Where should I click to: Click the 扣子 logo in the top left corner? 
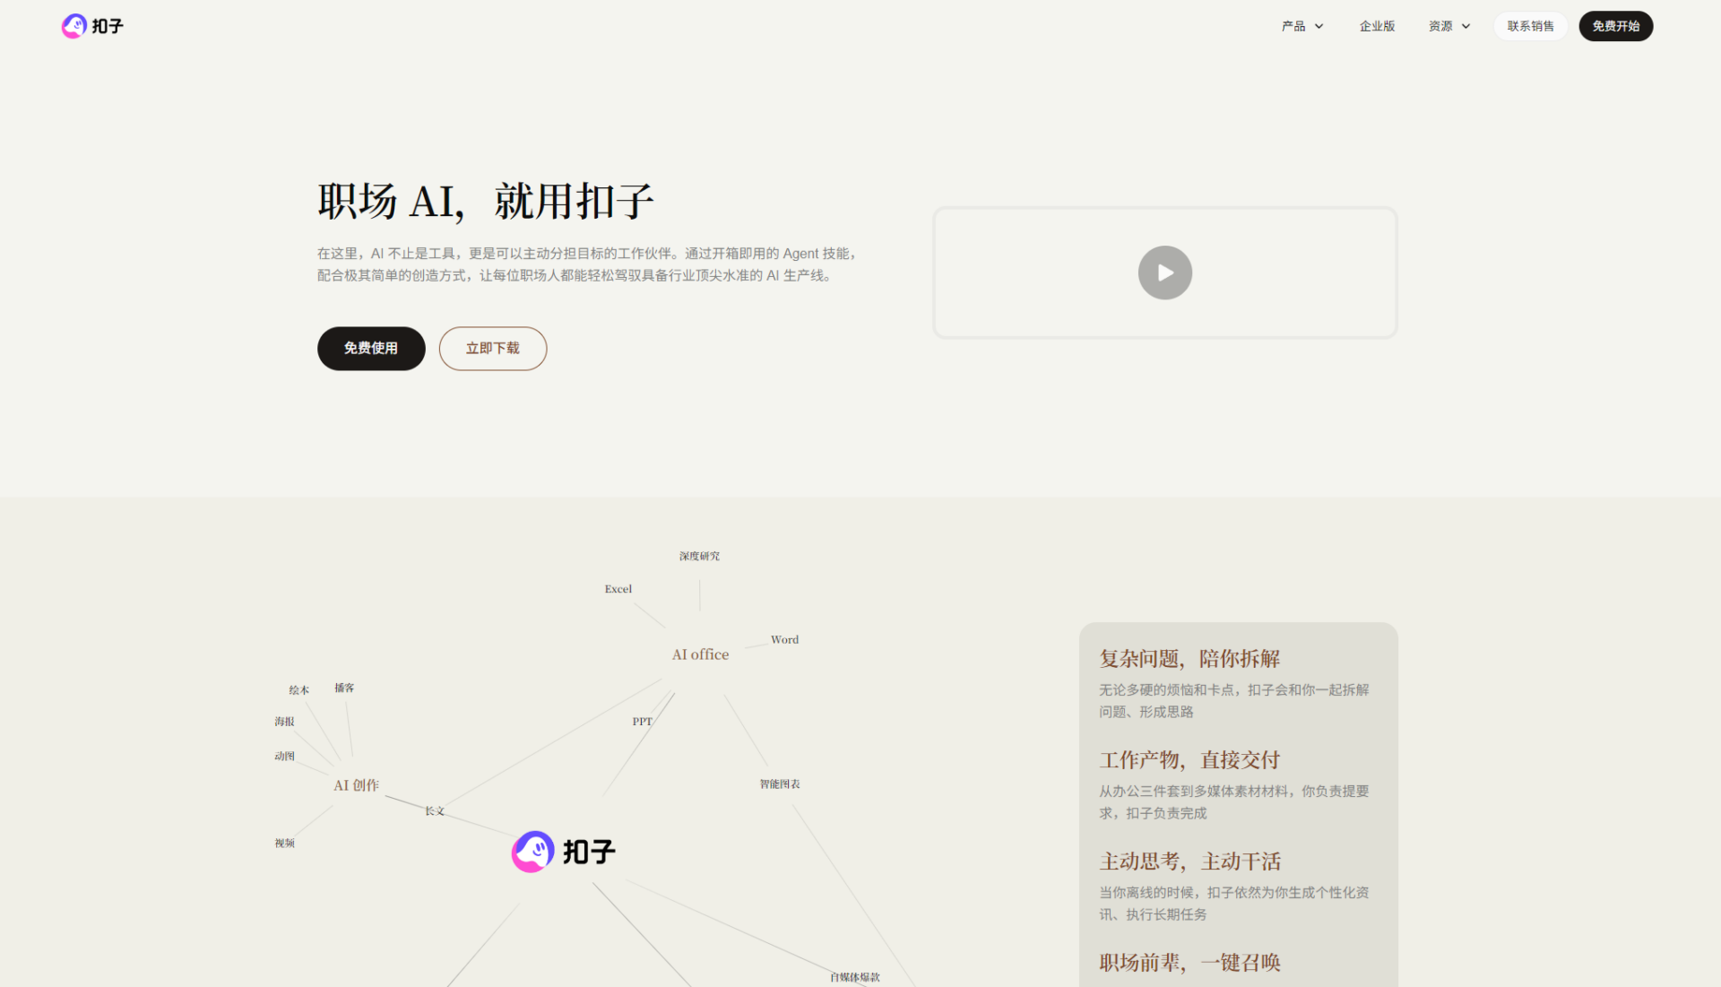[91, 26]
